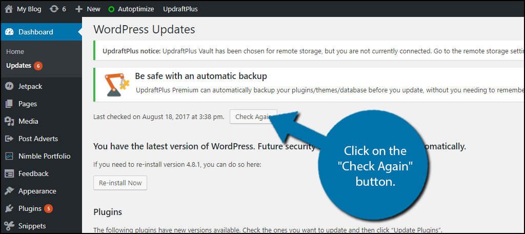The width and height of the screenshot is (525, 234).
Task: Open UpdraftPlus in the admin bar
Action: [180, 9]
